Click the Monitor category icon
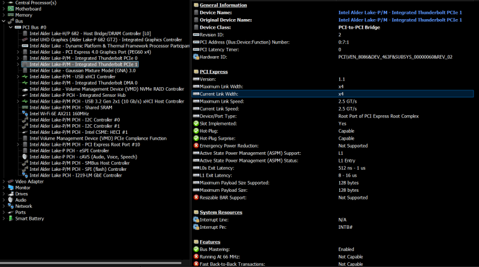Viewport: 479px width, 267px height. pos(11,188)
